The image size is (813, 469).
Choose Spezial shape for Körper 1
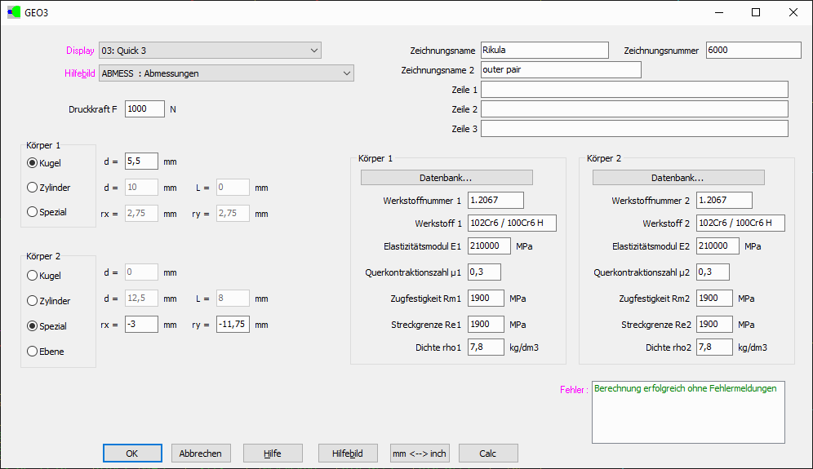pos(33,212)
